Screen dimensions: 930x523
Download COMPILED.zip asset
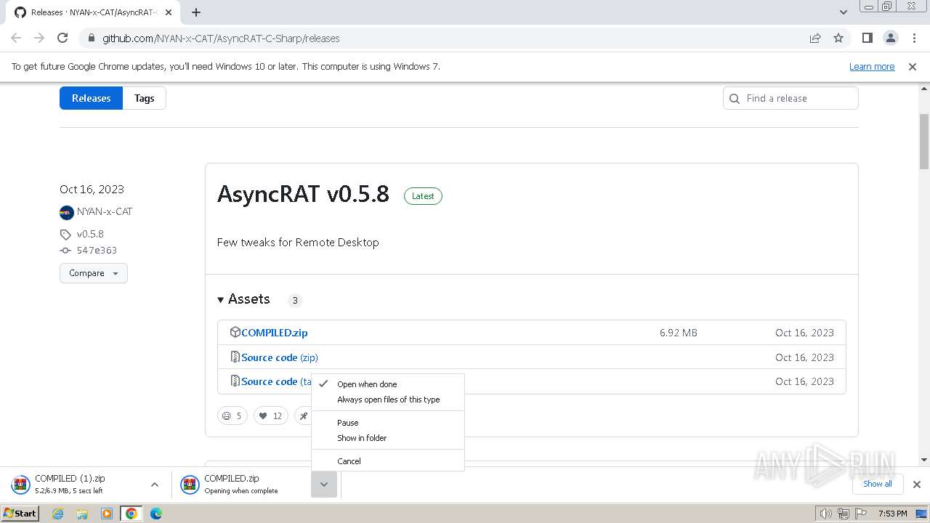275,333
